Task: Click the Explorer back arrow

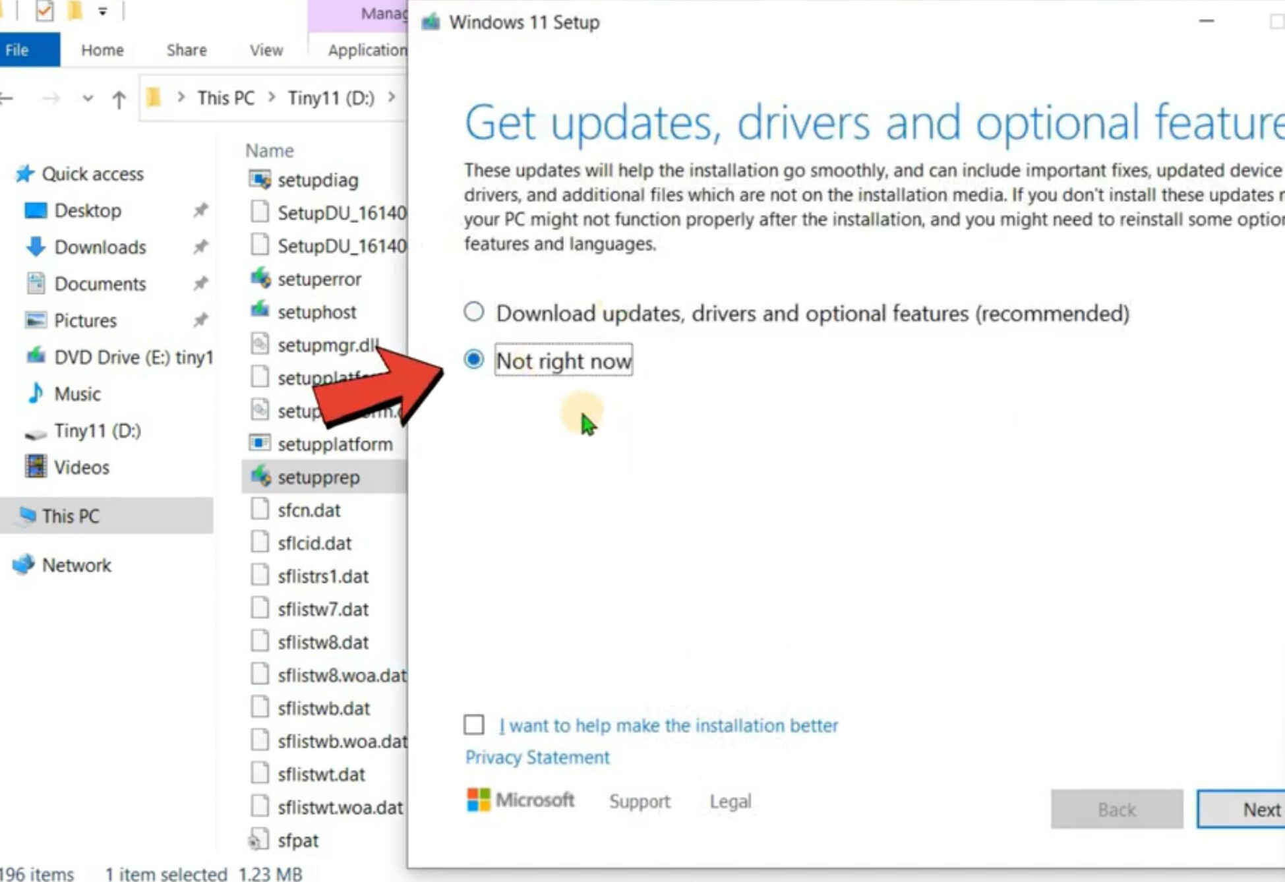Action: pyautogui.click(x=7, y=98)
